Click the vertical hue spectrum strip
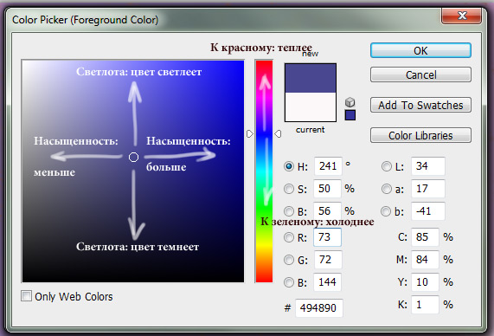The height and width of the screenshot is (336, 494). coord(264,171)
